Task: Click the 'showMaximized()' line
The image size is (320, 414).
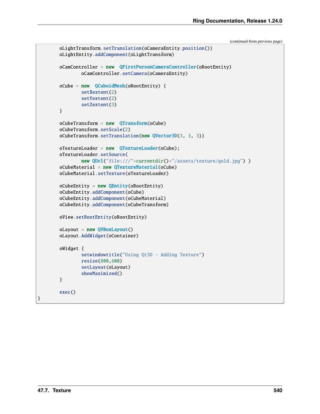Action: point(101,273)
